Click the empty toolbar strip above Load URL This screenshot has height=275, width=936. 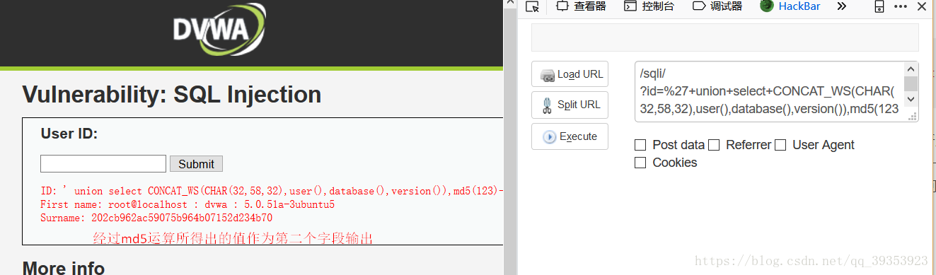(x=725, y=37)
